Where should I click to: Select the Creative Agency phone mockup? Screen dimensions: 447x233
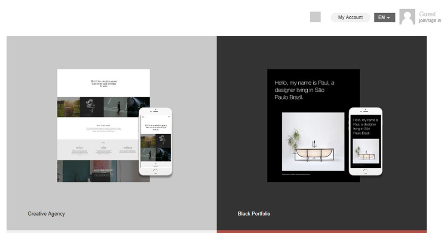(155, 142)
